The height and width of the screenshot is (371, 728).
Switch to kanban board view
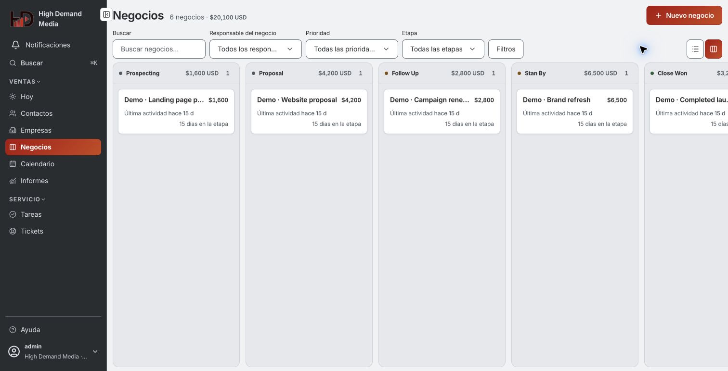tap(714, 49)
